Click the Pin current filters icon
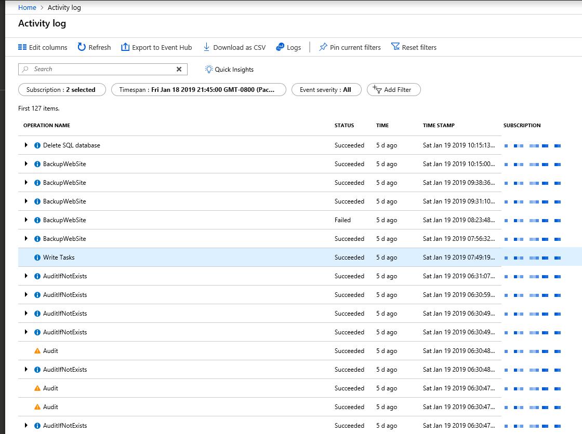Image resolution: width=582 pixels, height=434 pixels. pos(323,47)
